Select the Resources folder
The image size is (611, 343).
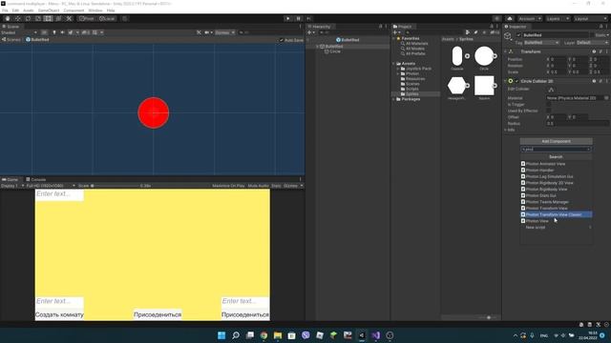tap(415, 78)
